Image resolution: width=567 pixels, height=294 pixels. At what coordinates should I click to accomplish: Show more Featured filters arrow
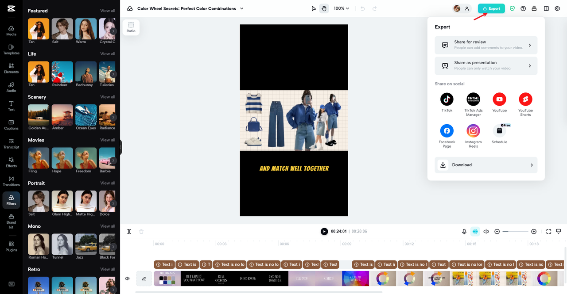click(113, 31)
